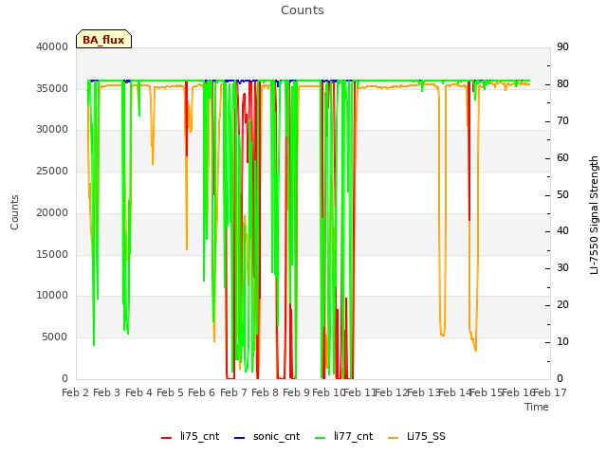Click the 20 right-axis tick label
The image size is (607, 455).
tap(562, 305)
